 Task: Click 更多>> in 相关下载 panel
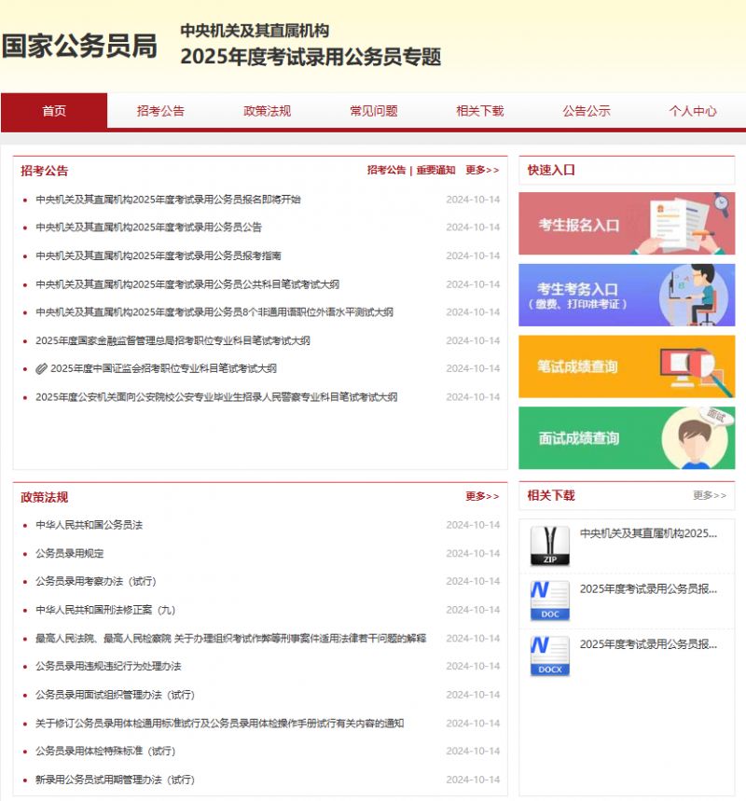click(710, 495)
